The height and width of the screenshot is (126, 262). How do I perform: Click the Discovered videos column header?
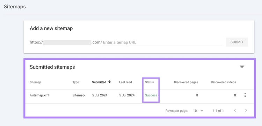pyautogui.click(x=224, y=82)
